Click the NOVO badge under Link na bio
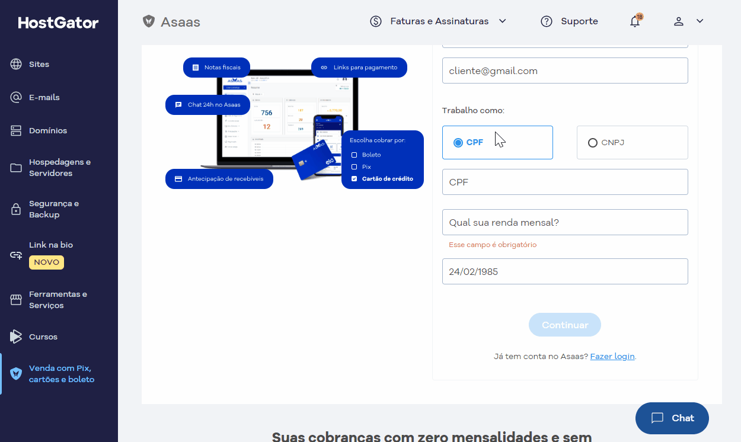The width and height of the screenshot is (741, 442). tap(46, 262)
